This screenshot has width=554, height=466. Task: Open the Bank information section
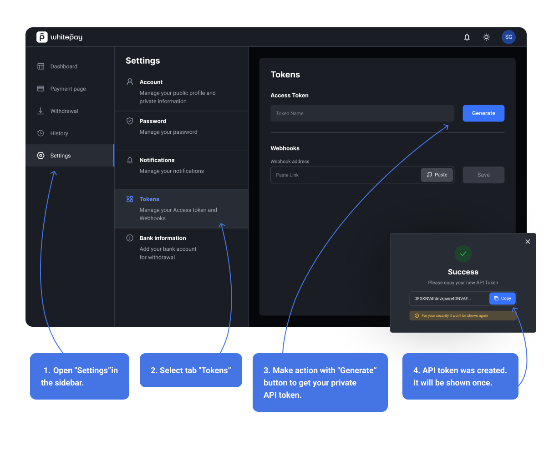coord(181,248)
